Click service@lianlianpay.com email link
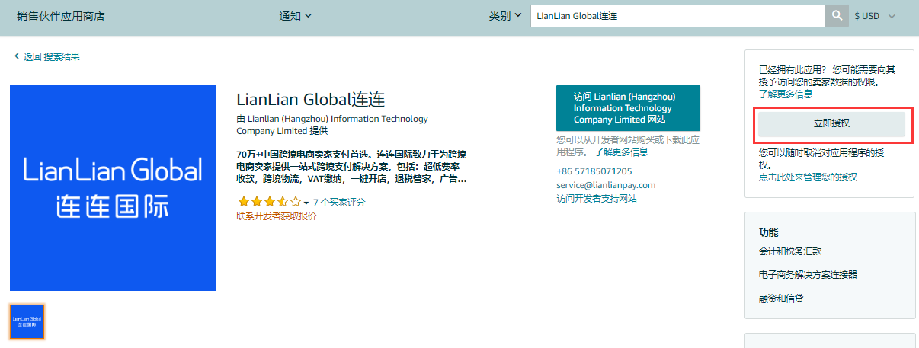The width and height of the screenshot is (919, 348). point(606,185)
